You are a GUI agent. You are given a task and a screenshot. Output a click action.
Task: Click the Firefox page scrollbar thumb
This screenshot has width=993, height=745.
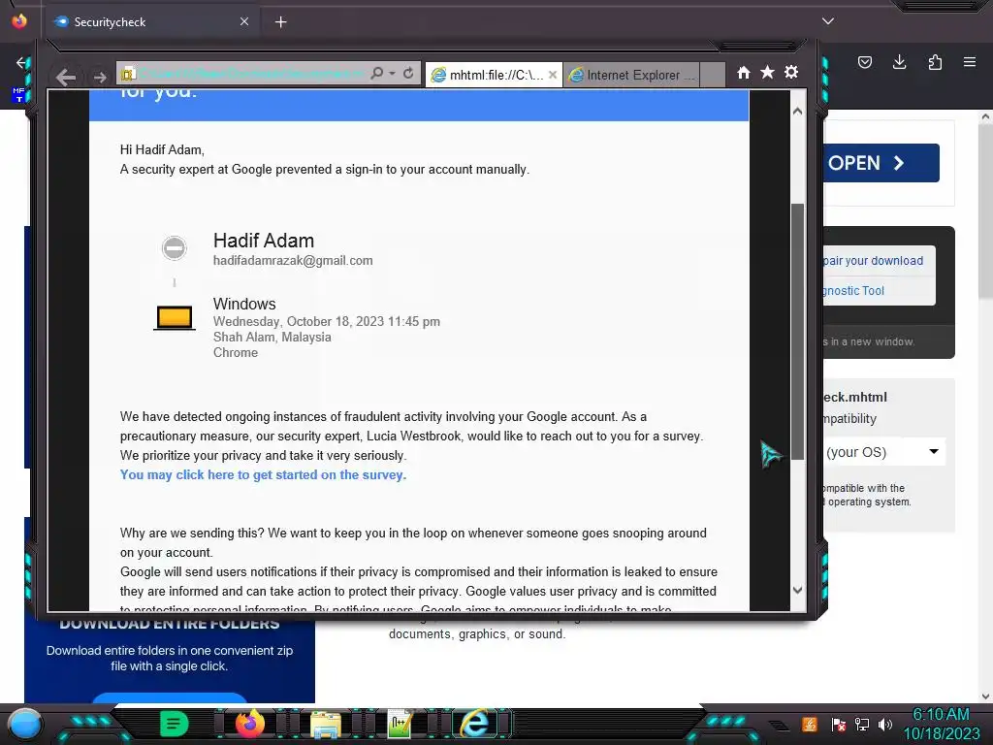click(985, 210)
